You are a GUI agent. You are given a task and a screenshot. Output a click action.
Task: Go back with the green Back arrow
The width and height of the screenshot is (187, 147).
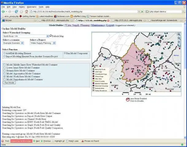(3, 12)
